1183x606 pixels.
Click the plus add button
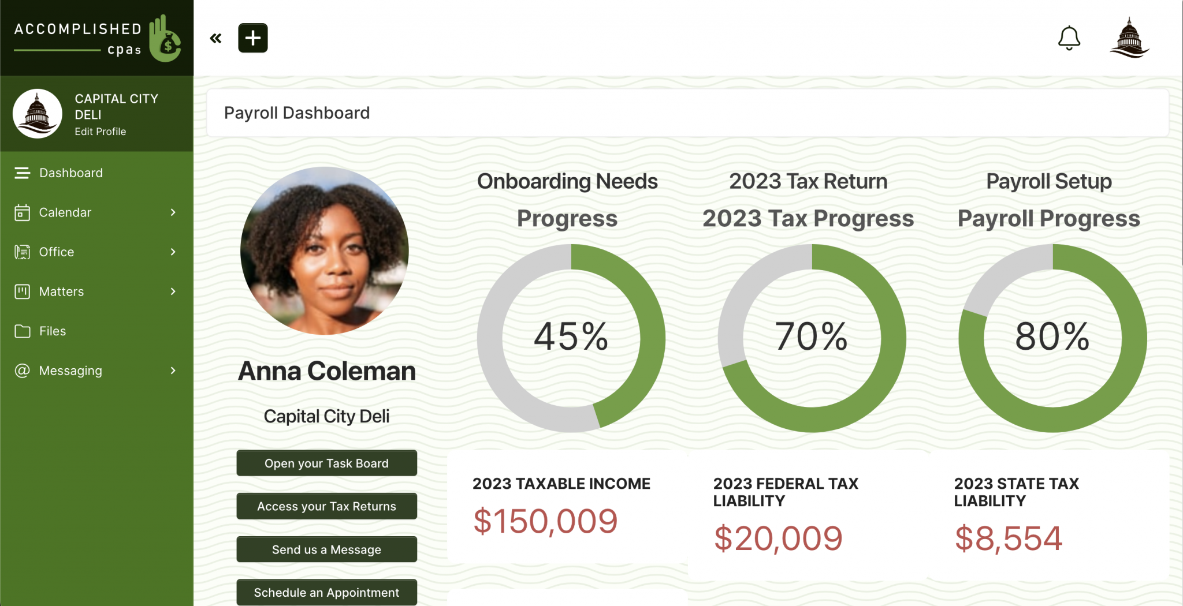pos(253,38)
